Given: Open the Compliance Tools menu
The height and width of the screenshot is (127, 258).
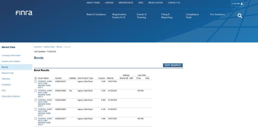Looking at the screenshot, I should coord(192,16).
